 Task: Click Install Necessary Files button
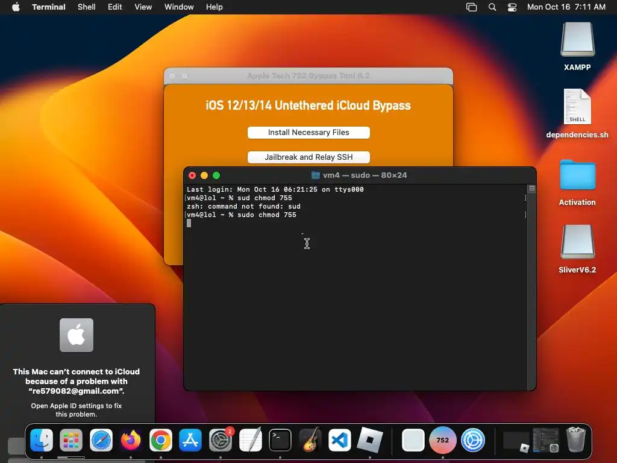(308, 133)
